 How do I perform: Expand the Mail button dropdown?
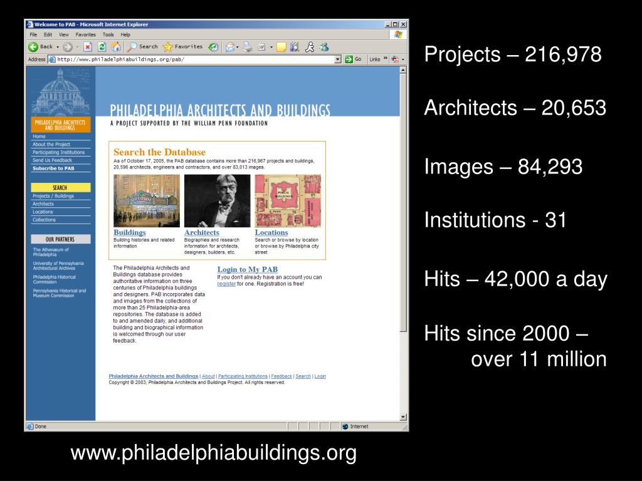pyautogui.click(x=238, y=47)
